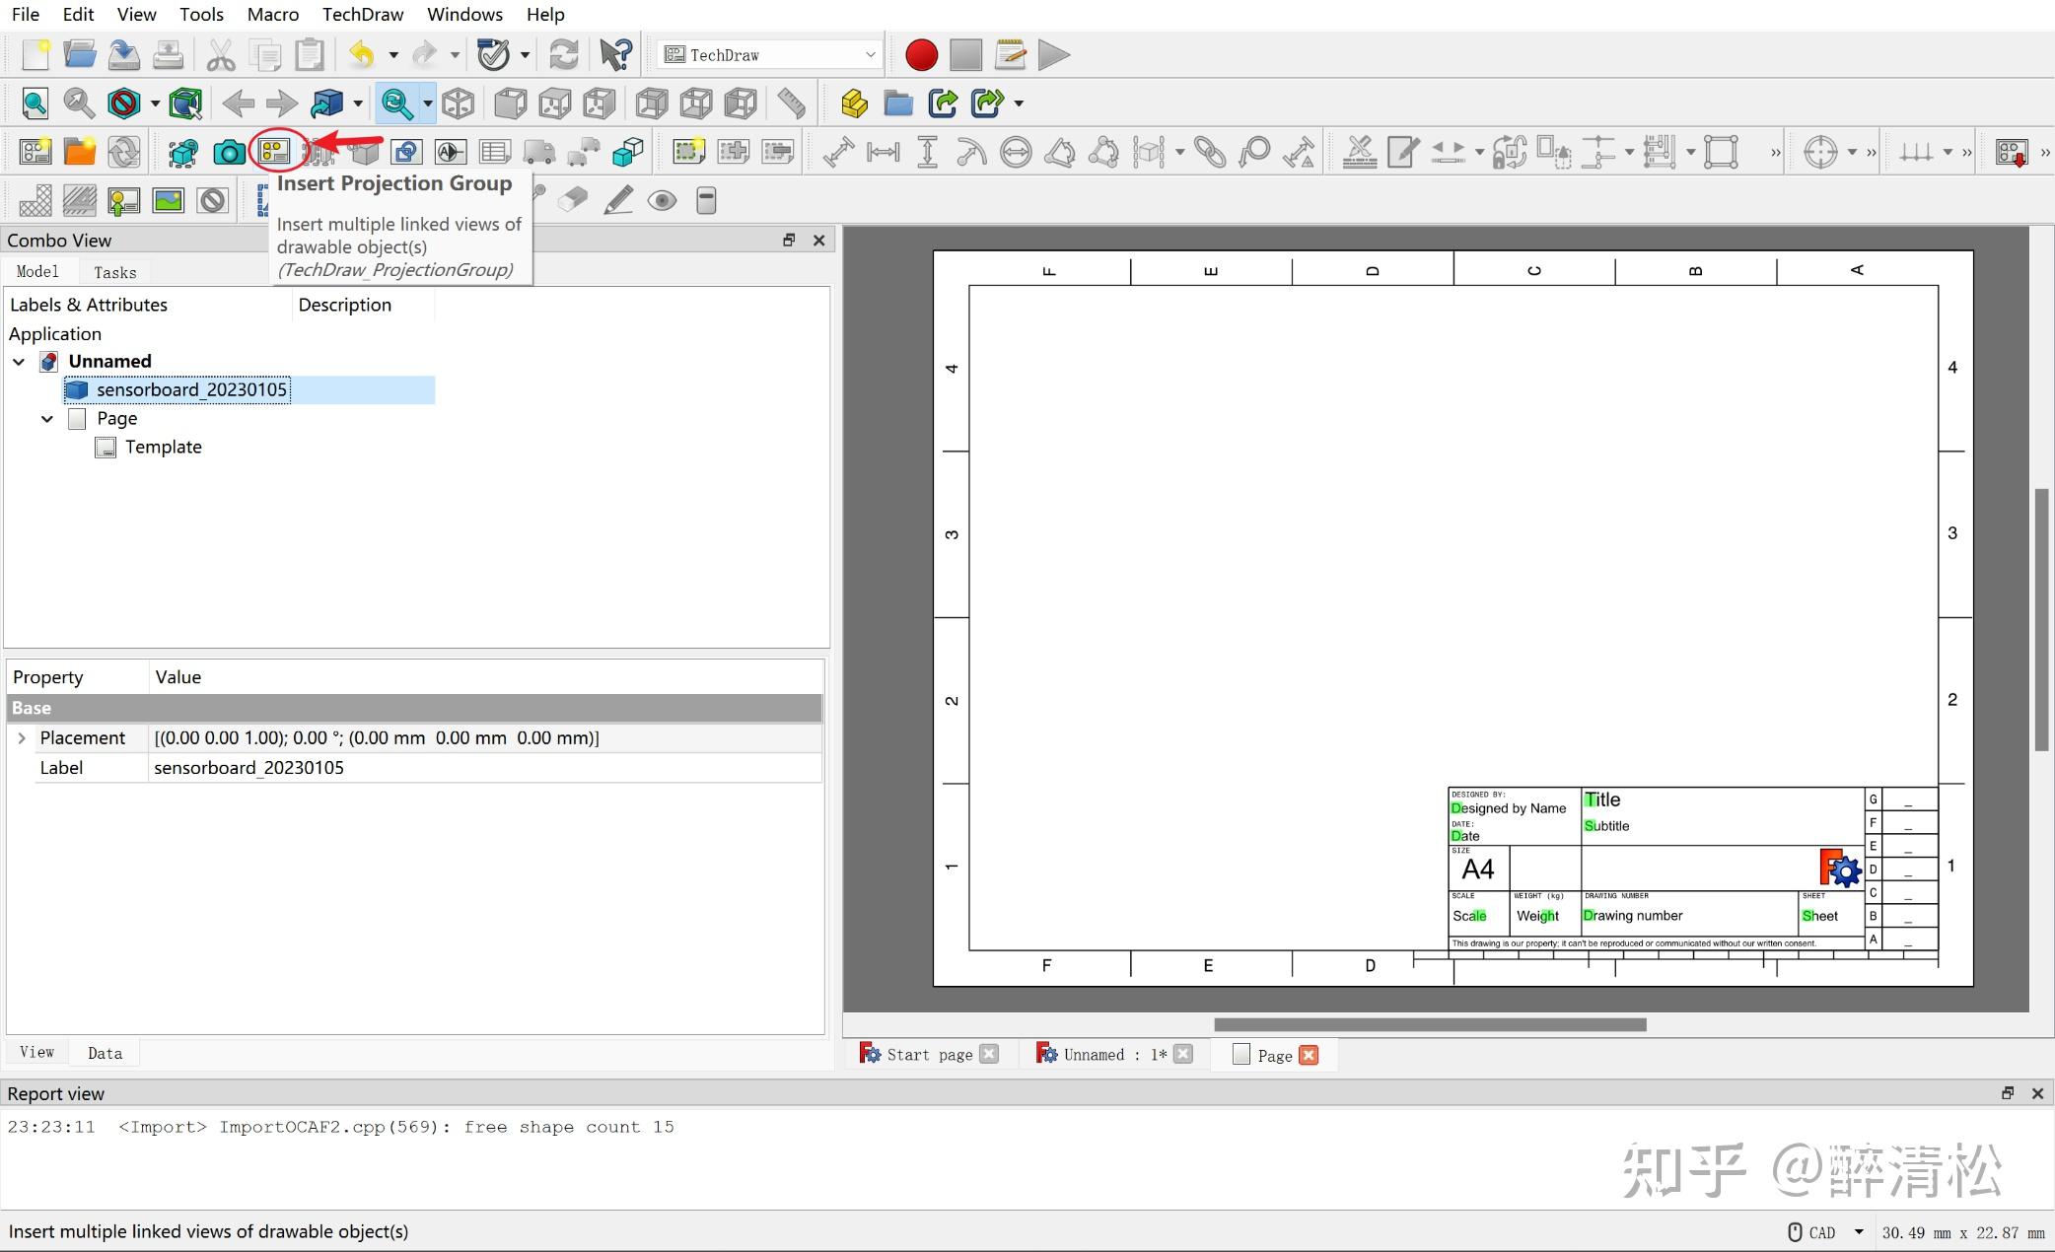This screenshot has width=2055, height=1252.
Task: Open the Start page document tab
Action: tap(929, 1054)
